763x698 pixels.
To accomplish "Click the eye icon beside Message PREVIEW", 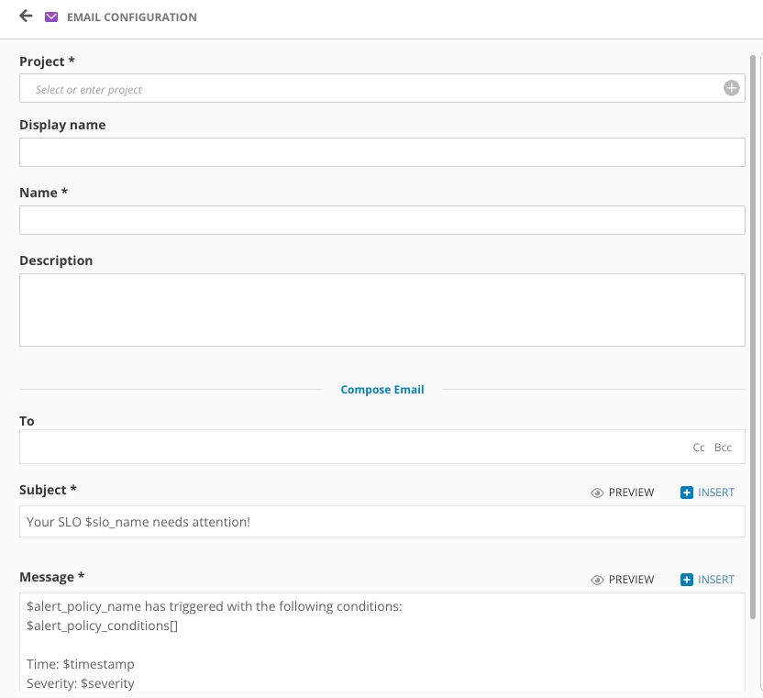I will (597, 580).
